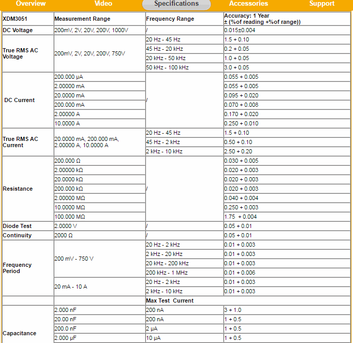Click the XDM3051 model header cell
This screenshot has height=343, width=353.
15,19
